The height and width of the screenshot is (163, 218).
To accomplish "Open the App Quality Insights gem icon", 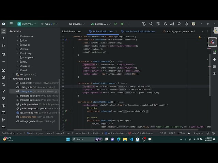I will click(3, 99).
